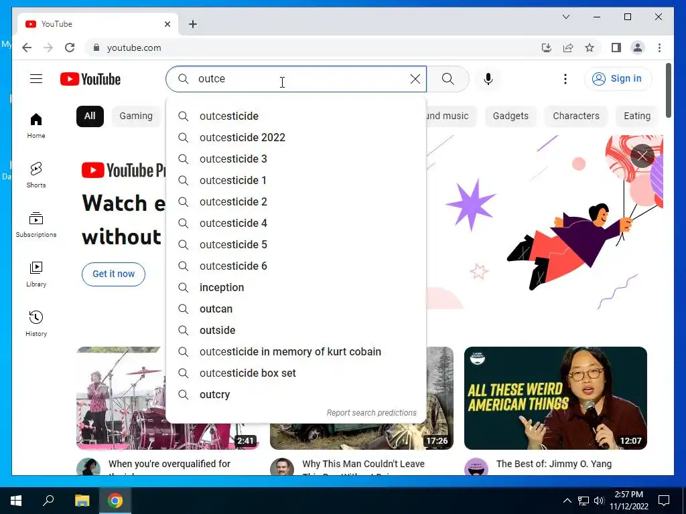Reload the page
The width and height of the screenshot is (686, 514).
click(x=70, y=48)
